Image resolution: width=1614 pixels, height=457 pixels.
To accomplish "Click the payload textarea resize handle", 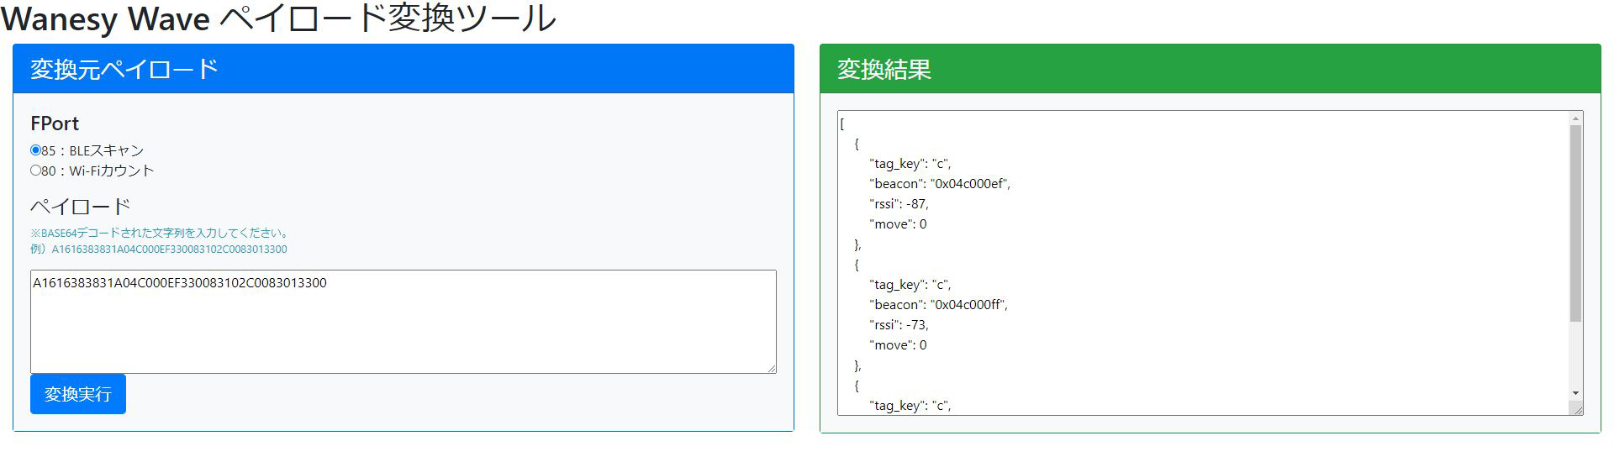I will pos(771,368).
